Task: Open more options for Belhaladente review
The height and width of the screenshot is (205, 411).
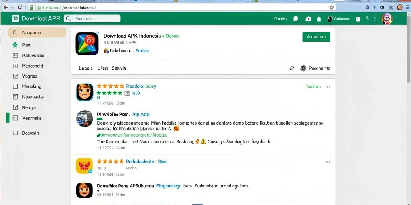Action: [328, 162]
